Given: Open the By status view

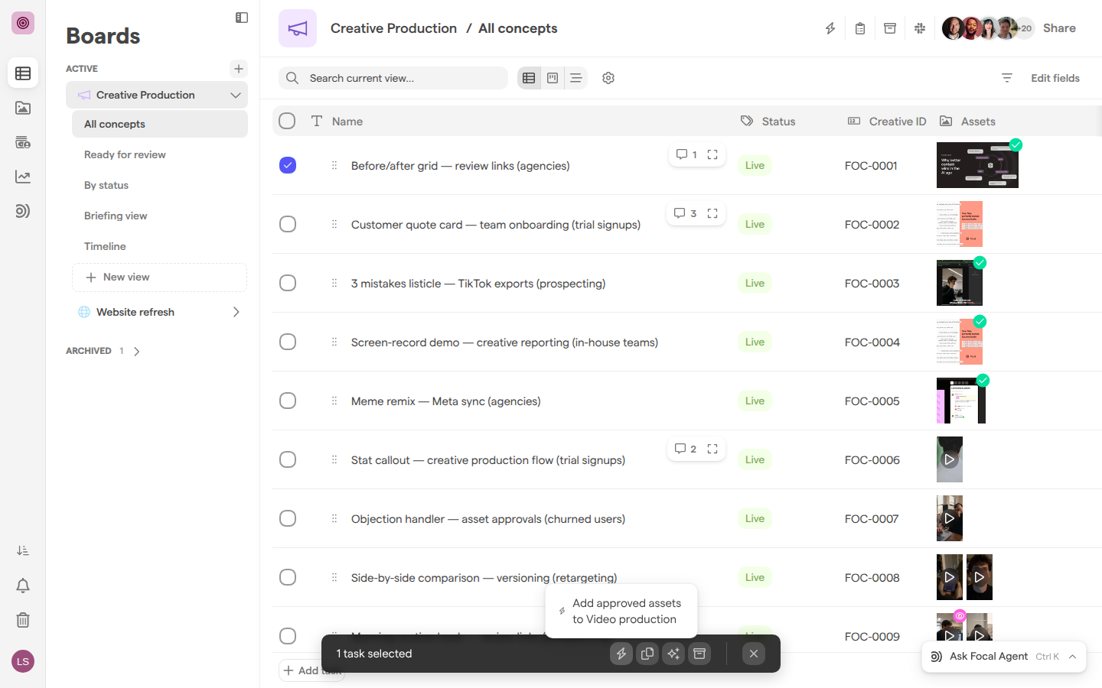Looking at the screenshot, I should pos(160,185).
